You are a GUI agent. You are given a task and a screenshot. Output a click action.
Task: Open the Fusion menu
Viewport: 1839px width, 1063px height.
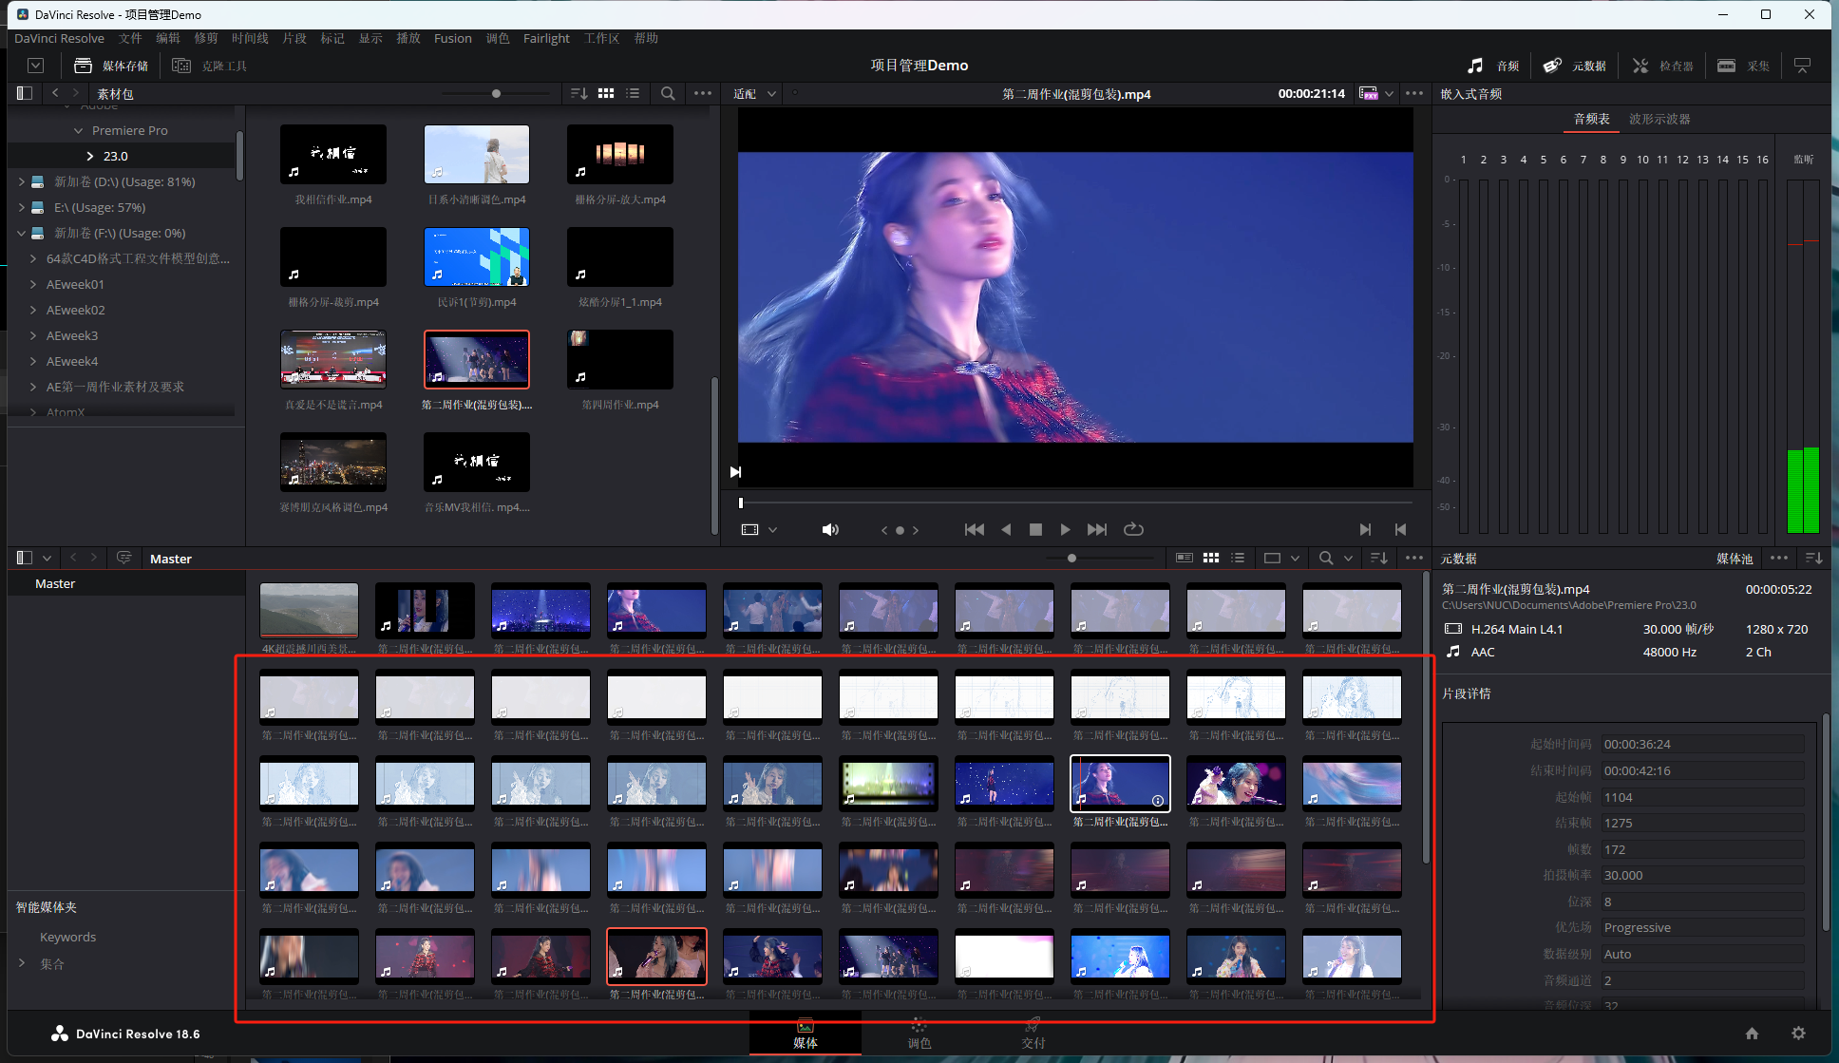pos(452,38)
